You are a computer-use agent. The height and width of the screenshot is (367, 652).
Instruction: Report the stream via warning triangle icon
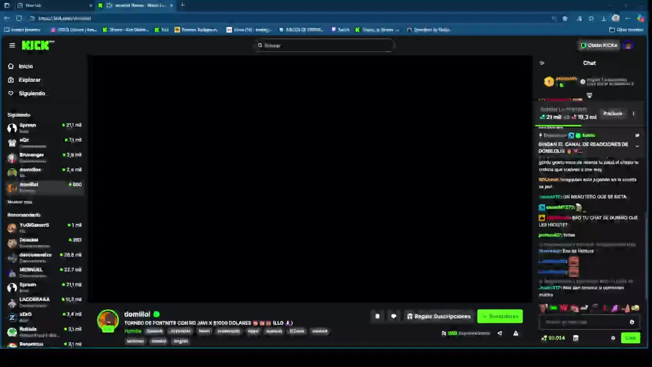coord(515,333)
